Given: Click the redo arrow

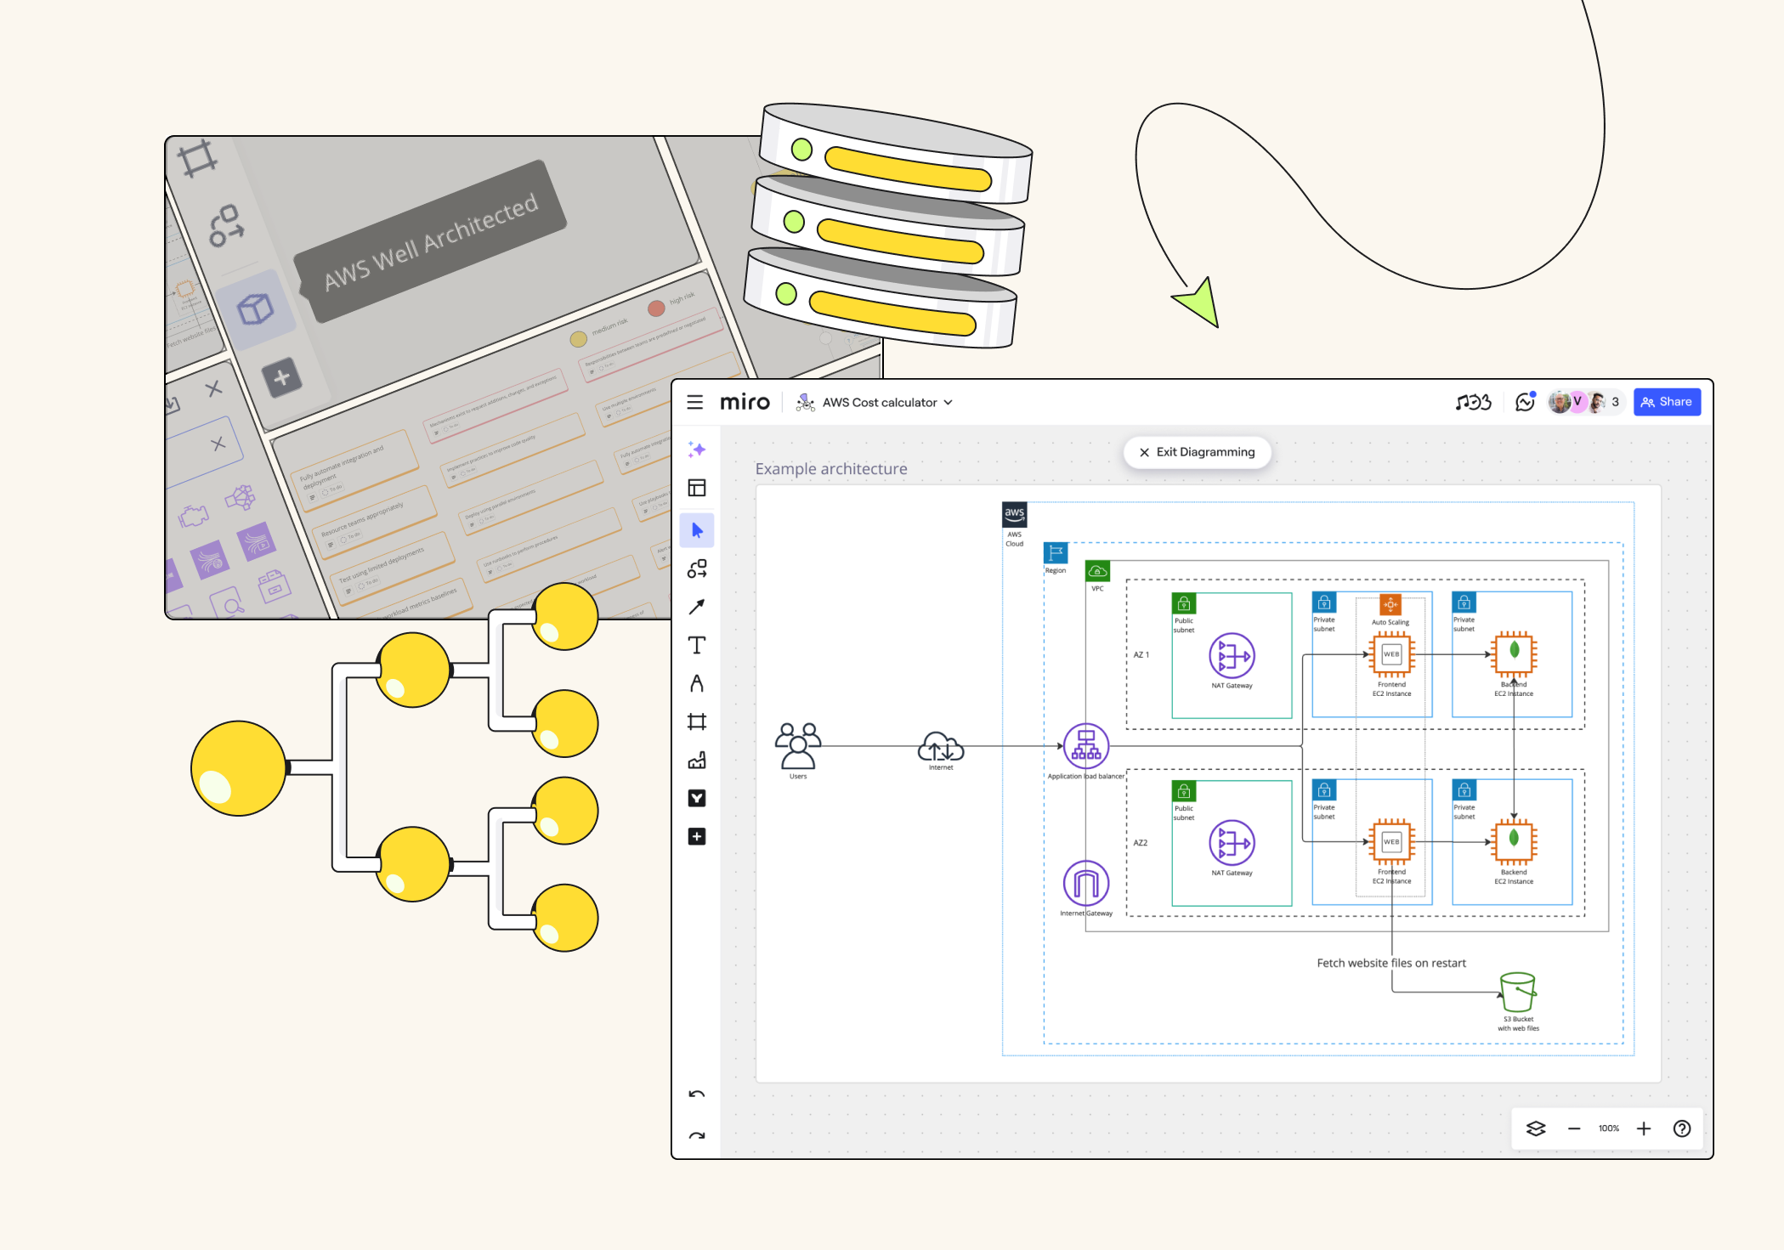Looking at the screenshot, I should pyautogui.click(x=697, y=1135).
